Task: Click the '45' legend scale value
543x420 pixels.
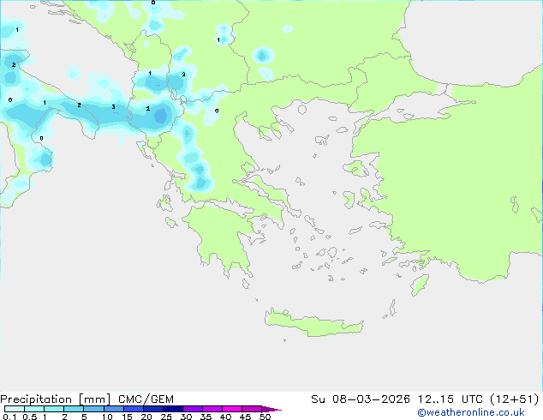Action: [246, 417]
